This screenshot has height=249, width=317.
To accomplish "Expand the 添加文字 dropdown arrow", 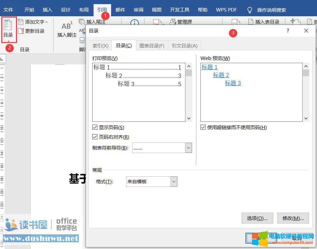I will click(47, 22).
